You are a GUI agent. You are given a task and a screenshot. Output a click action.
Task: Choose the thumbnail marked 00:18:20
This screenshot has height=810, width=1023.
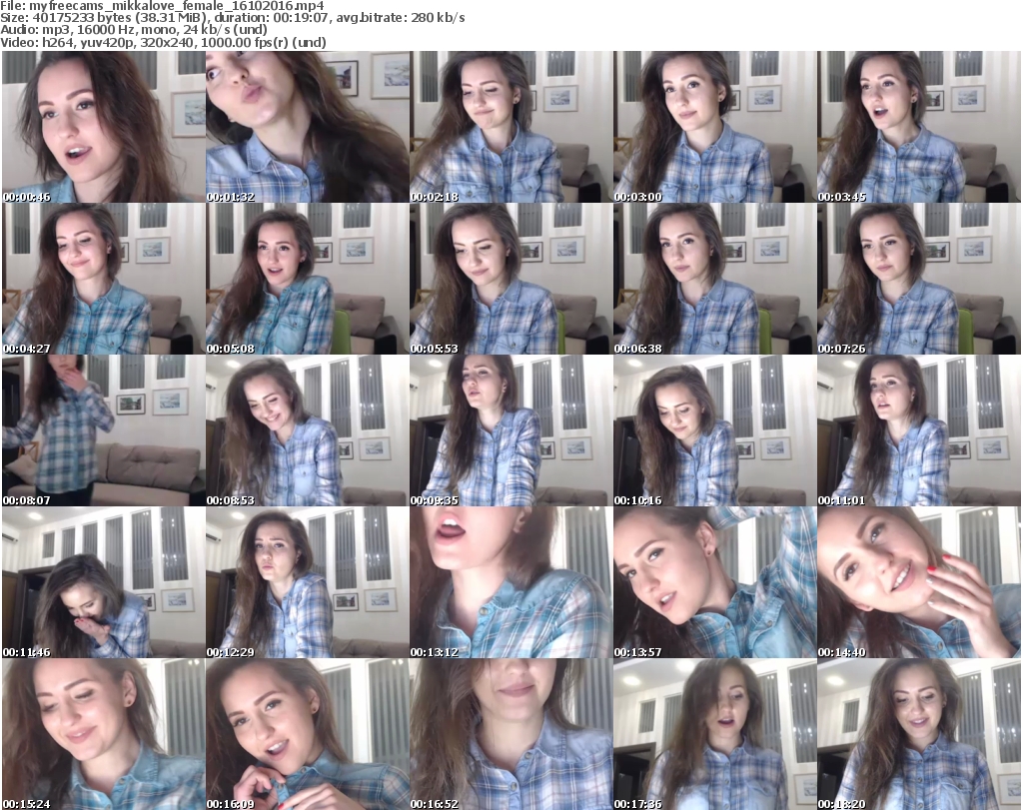click(919, 734)
